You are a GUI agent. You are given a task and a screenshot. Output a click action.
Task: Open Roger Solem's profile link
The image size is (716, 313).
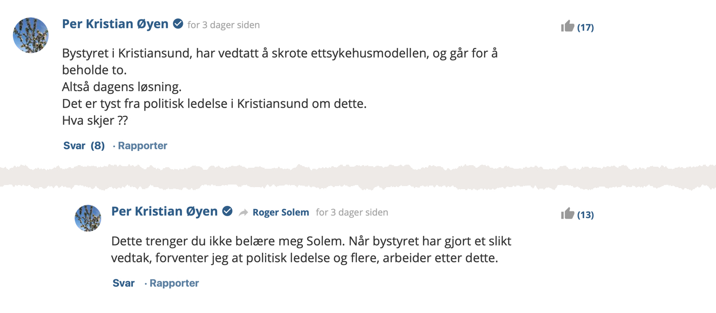(x=281, y=213)
